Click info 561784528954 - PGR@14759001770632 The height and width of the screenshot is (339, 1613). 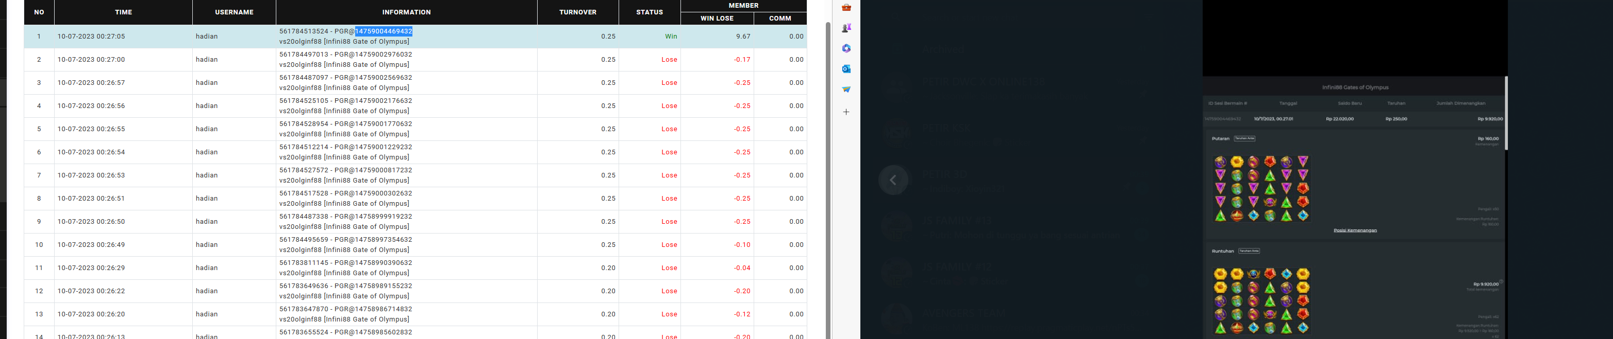tap(345, 123)
